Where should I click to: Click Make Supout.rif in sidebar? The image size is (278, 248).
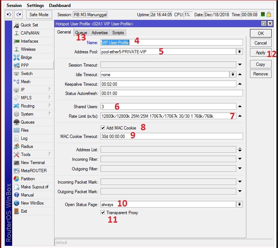(x=33, y=187)
